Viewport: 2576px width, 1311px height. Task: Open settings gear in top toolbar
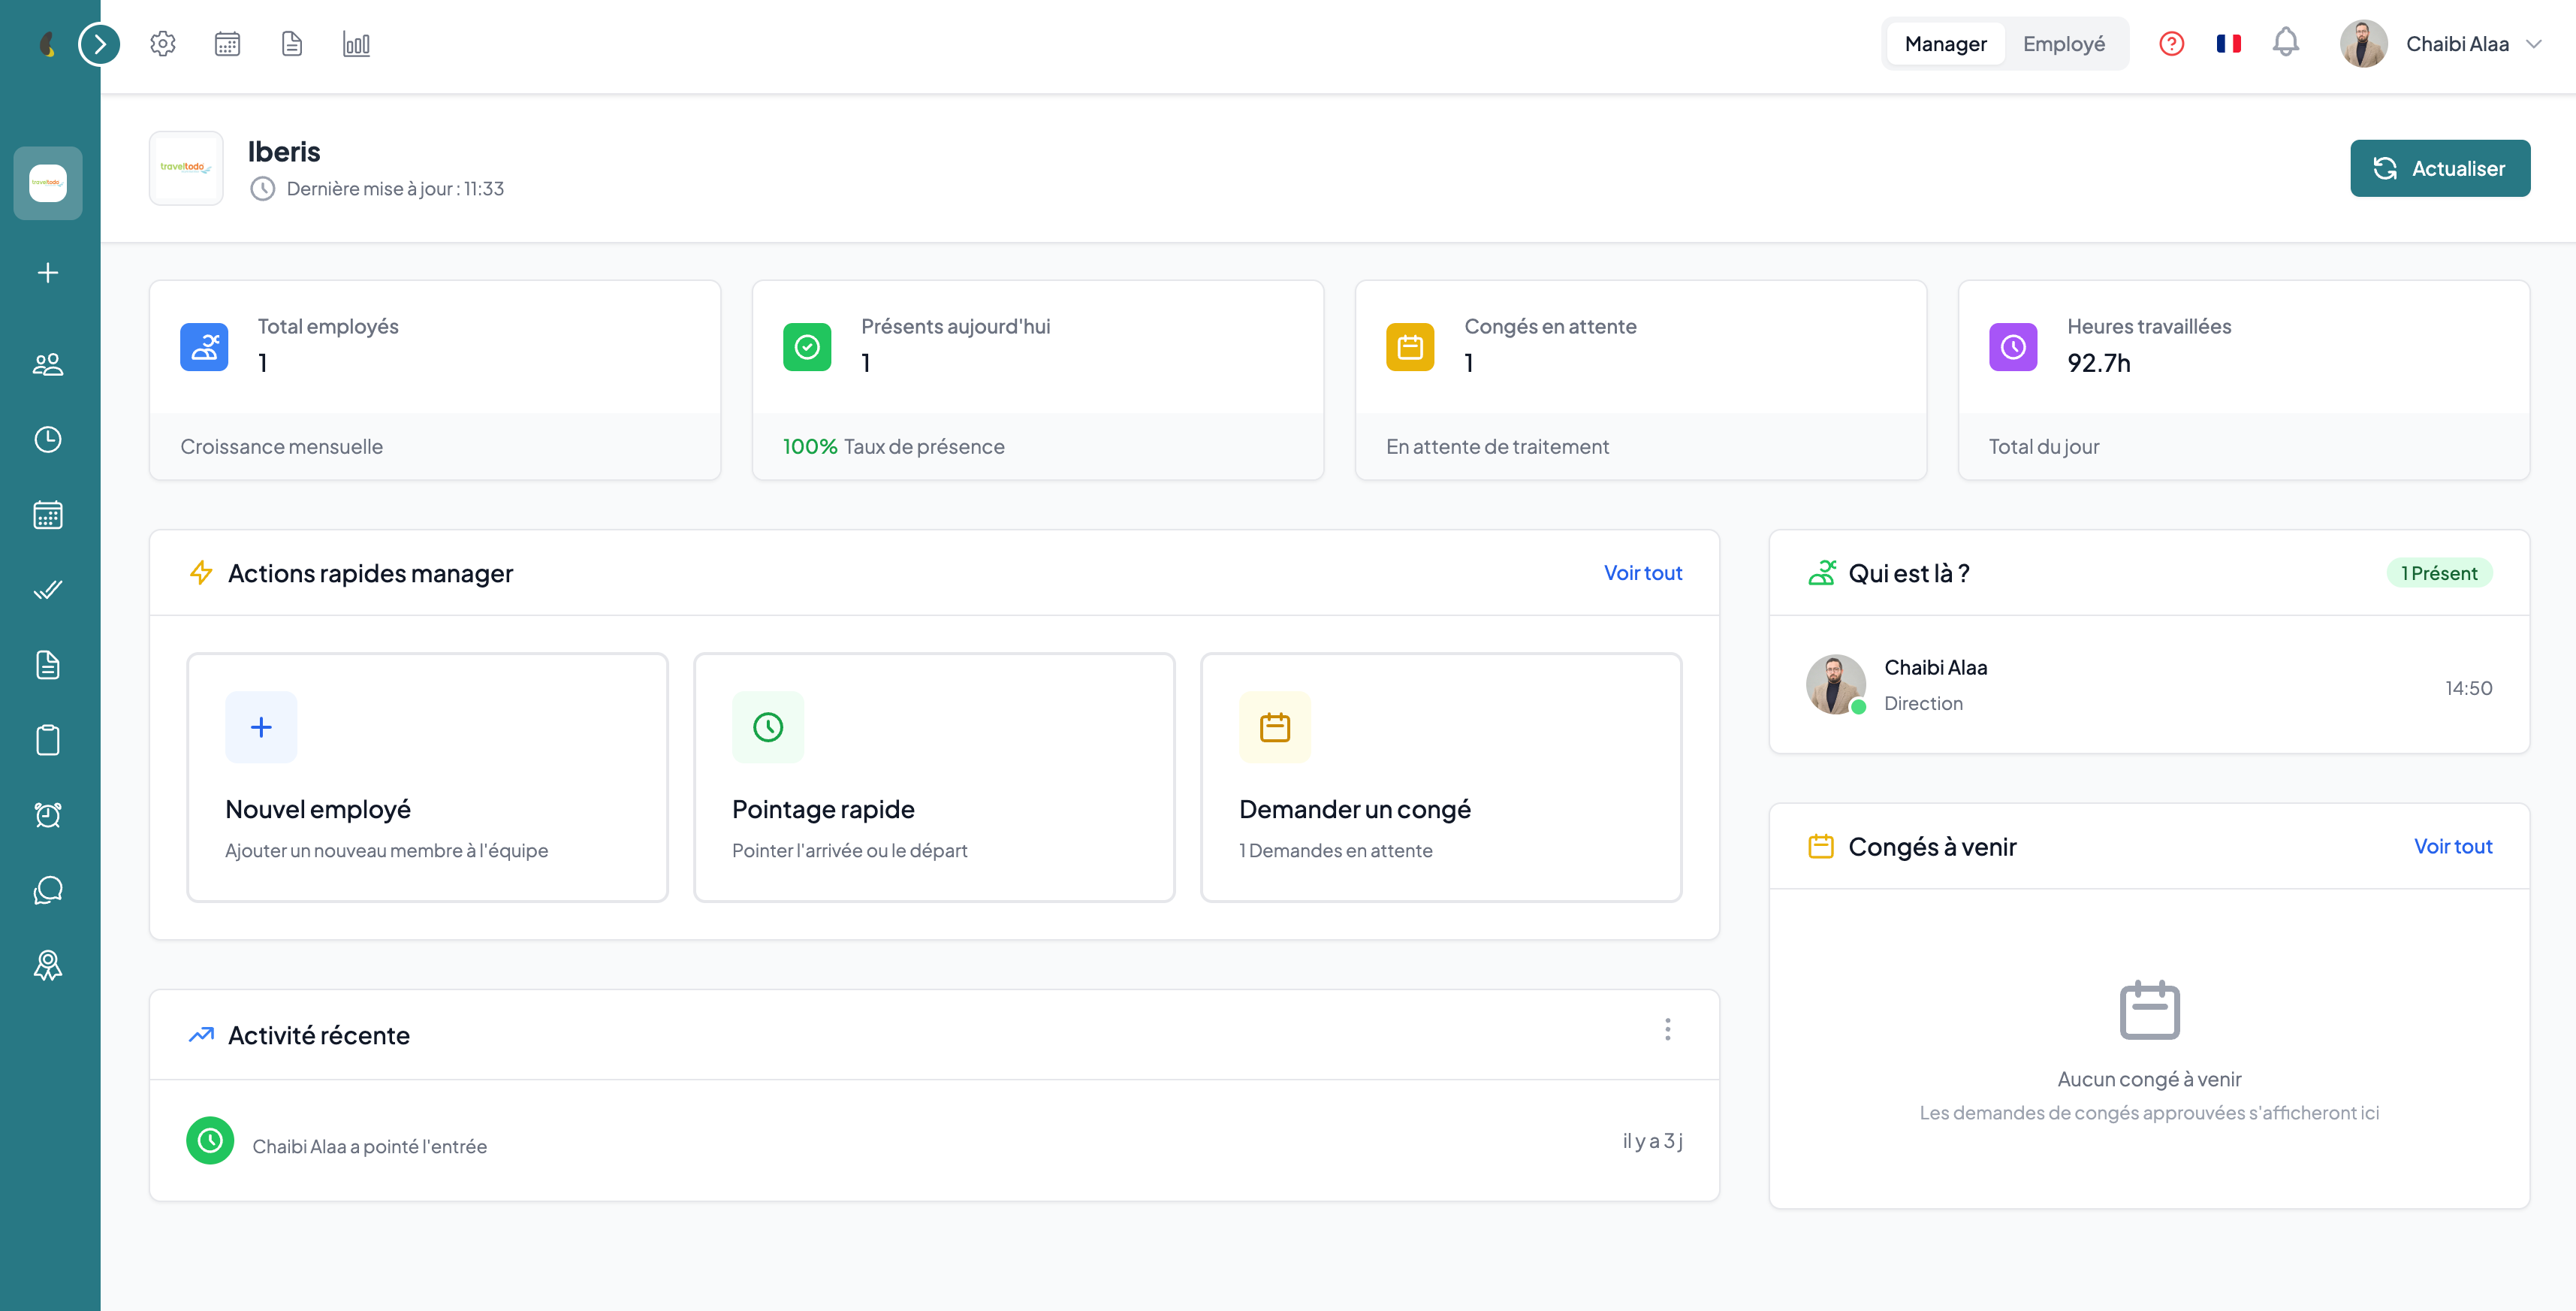click(x=163, y=44)
